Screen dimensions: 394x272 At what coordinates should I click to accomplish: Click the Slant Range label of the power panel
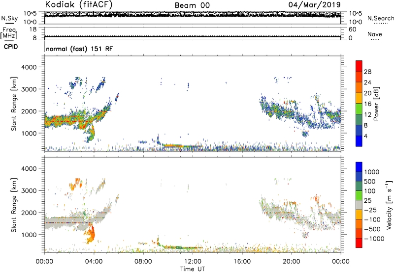(14, 104)
